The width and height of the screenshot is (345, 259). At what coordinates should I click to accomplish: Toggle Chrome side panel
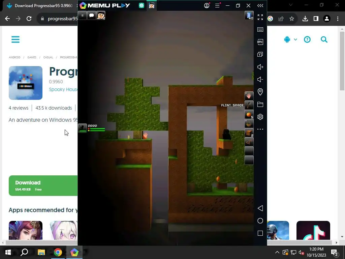[x=316, y=19]
